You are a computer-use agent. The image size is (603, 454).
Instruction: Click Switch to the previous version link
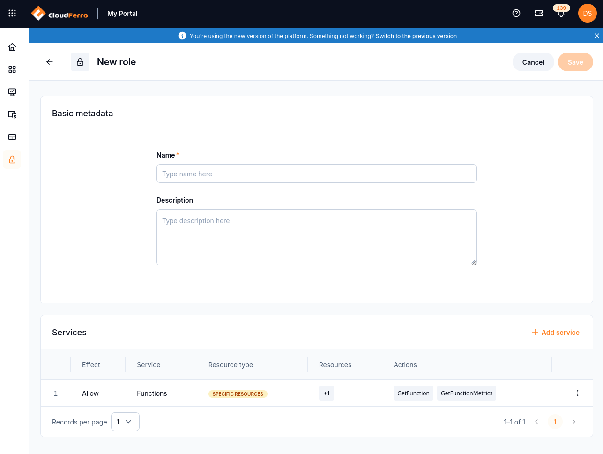[416, 36]
